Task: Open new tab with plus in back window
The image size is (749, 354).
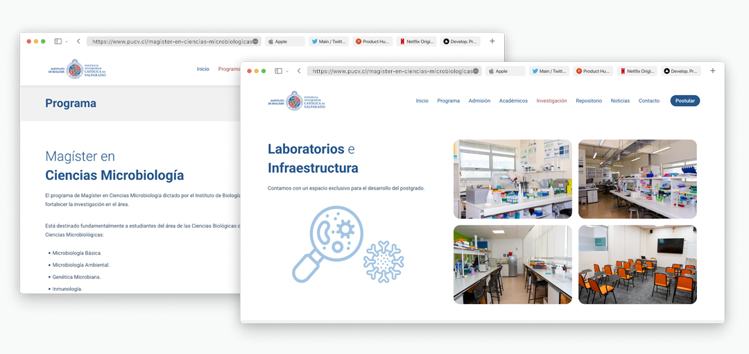Action: 492,41
